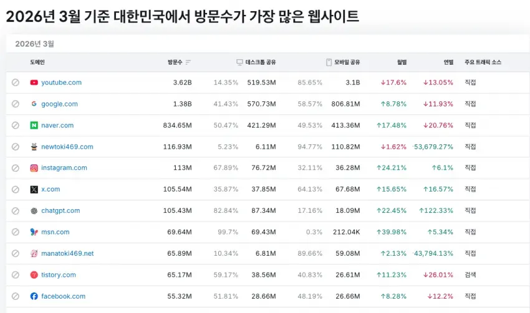Viewport: 530px width, 313px height.
Task: Open the msn.com link
Action: pyautogui.click(x=55, y=232)
